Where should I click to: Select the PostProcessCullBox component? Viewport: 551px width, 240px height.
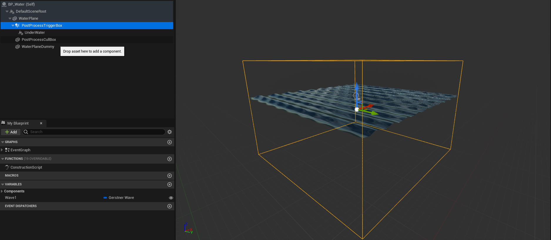(38, 40)
